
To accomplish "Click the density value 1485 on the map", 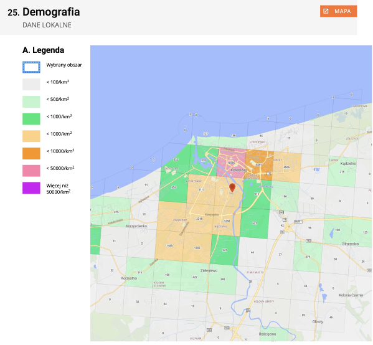I will pos(169,245).
